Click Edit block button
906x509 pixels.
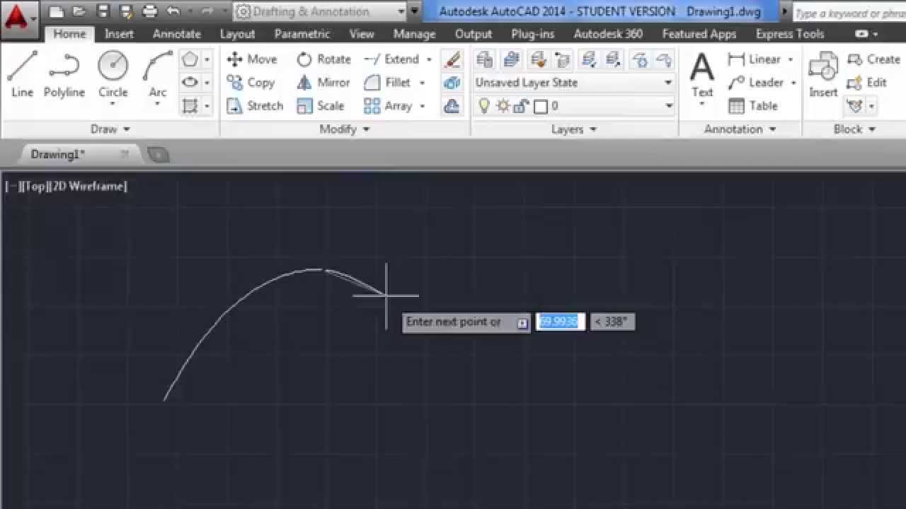pos(867,83)
